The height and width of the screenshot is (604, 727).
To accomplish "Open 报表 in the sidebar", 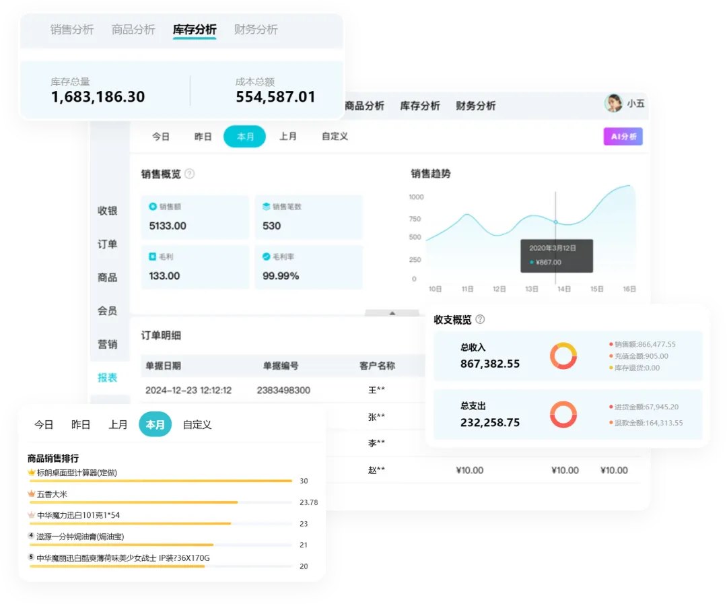I will (x=107, y=378).
